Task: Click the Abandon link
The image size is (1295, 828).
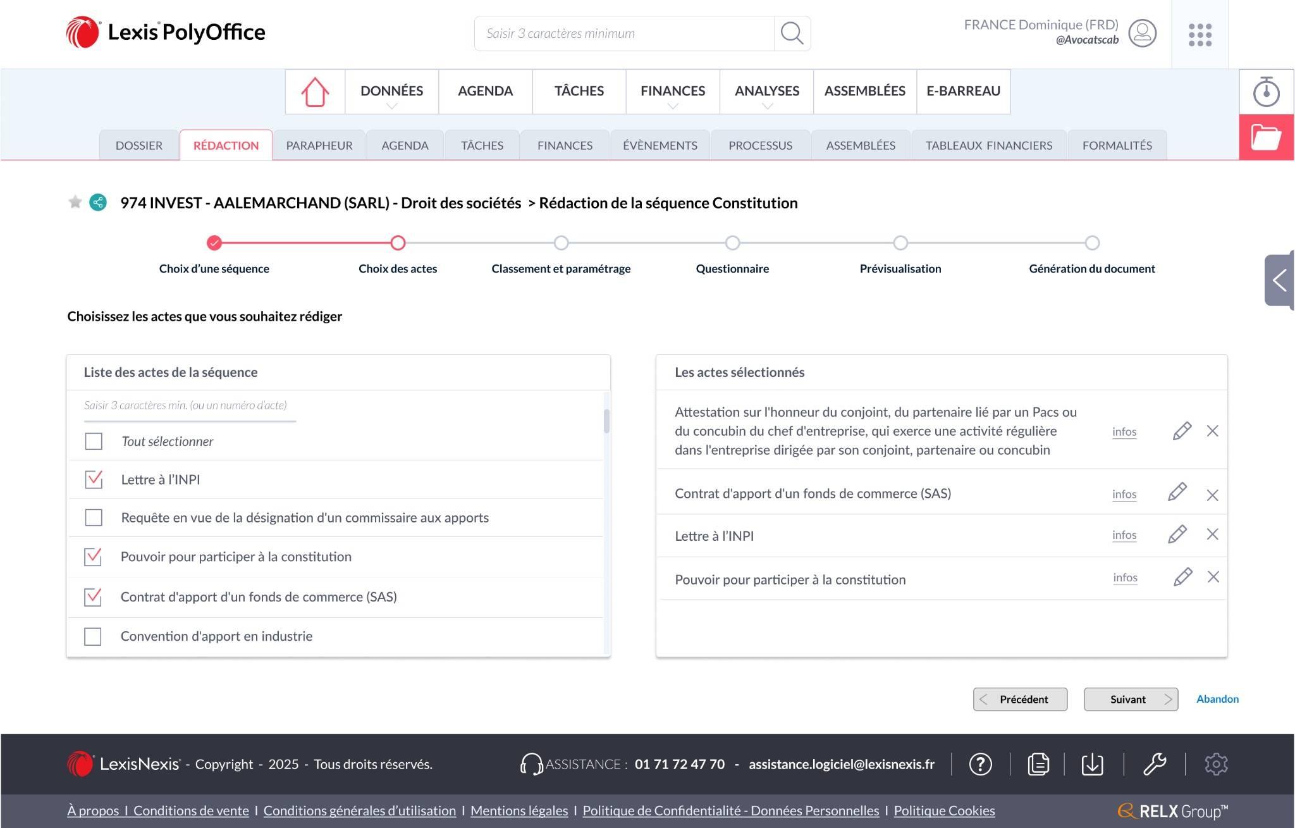Action: coord(1217,699)
